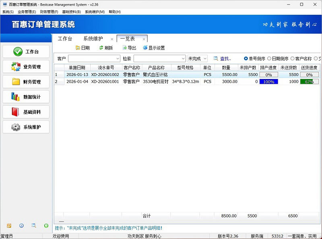The image size is (322, 239).
Task: Expand the 检索 dropdown
Action: pyautogui.click(x=183, y=59)
